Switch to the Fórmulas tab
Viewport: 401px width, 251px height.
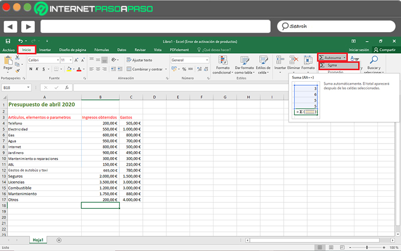pos(102,50)
